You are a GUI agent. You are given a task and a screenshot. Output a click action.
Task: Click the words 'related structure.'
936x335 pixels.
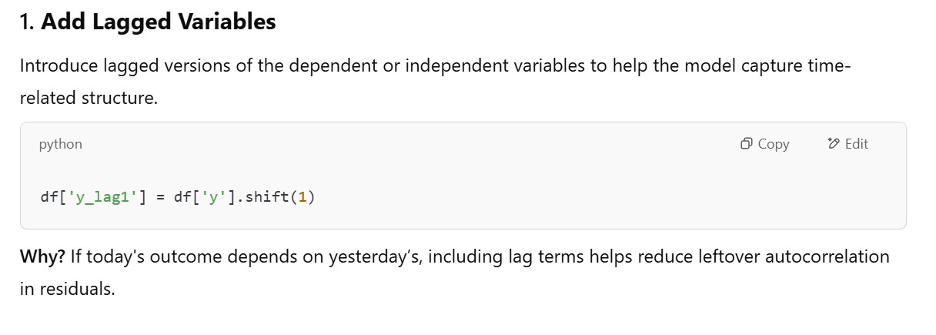click(89, 99)
